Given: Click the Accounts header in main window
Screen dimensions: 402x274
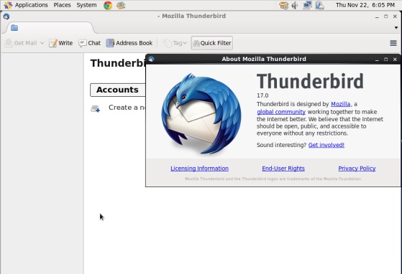Looking at the screenshot, I should tap(117, 90).
